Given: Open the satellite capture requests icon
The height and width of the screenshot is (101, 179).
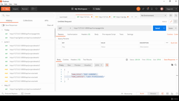Looking at the screenshot, I should 143,9.
